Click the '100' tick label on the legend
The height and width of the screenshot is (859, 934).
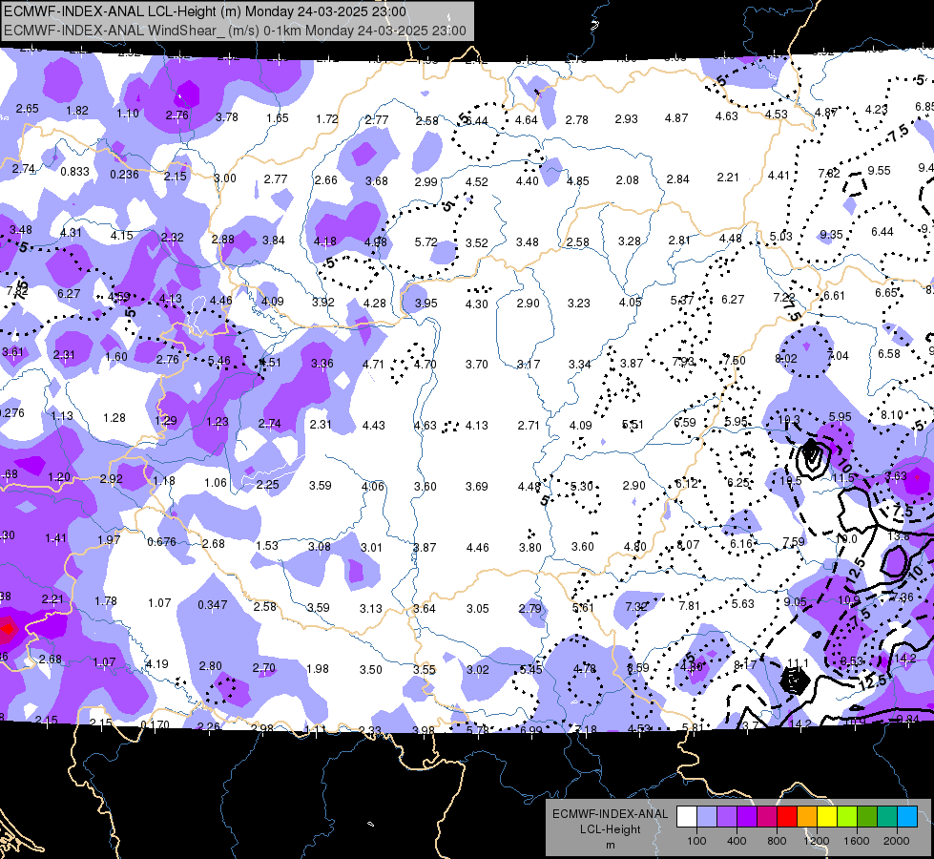(x=696, y=841)
